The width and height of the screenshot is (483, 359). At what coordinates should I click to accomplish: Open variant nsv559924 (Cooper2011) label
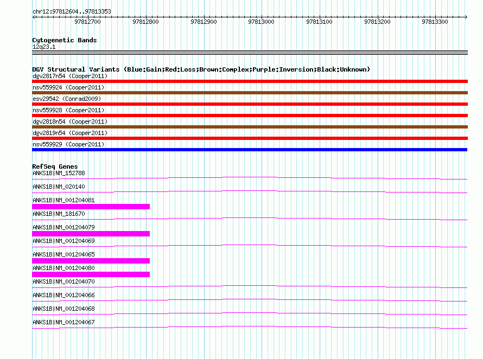(x=68, y=87)
